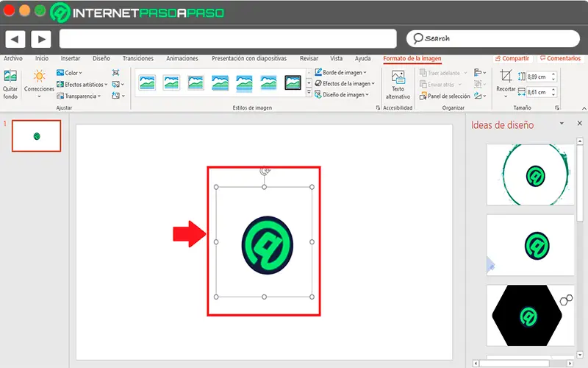
Task: Click Traer adelante
Action: pos(443,73)
